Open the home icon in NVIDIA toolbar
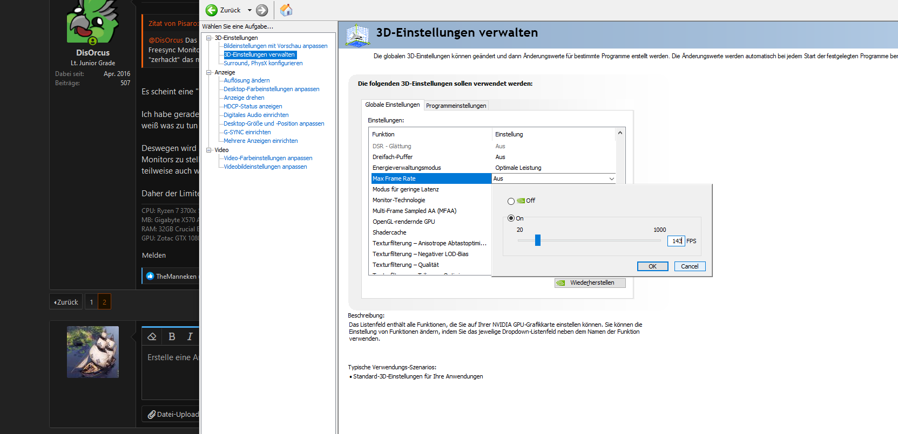Image resolution: width=898 pixels, height=434 pixels. (286, 10)
